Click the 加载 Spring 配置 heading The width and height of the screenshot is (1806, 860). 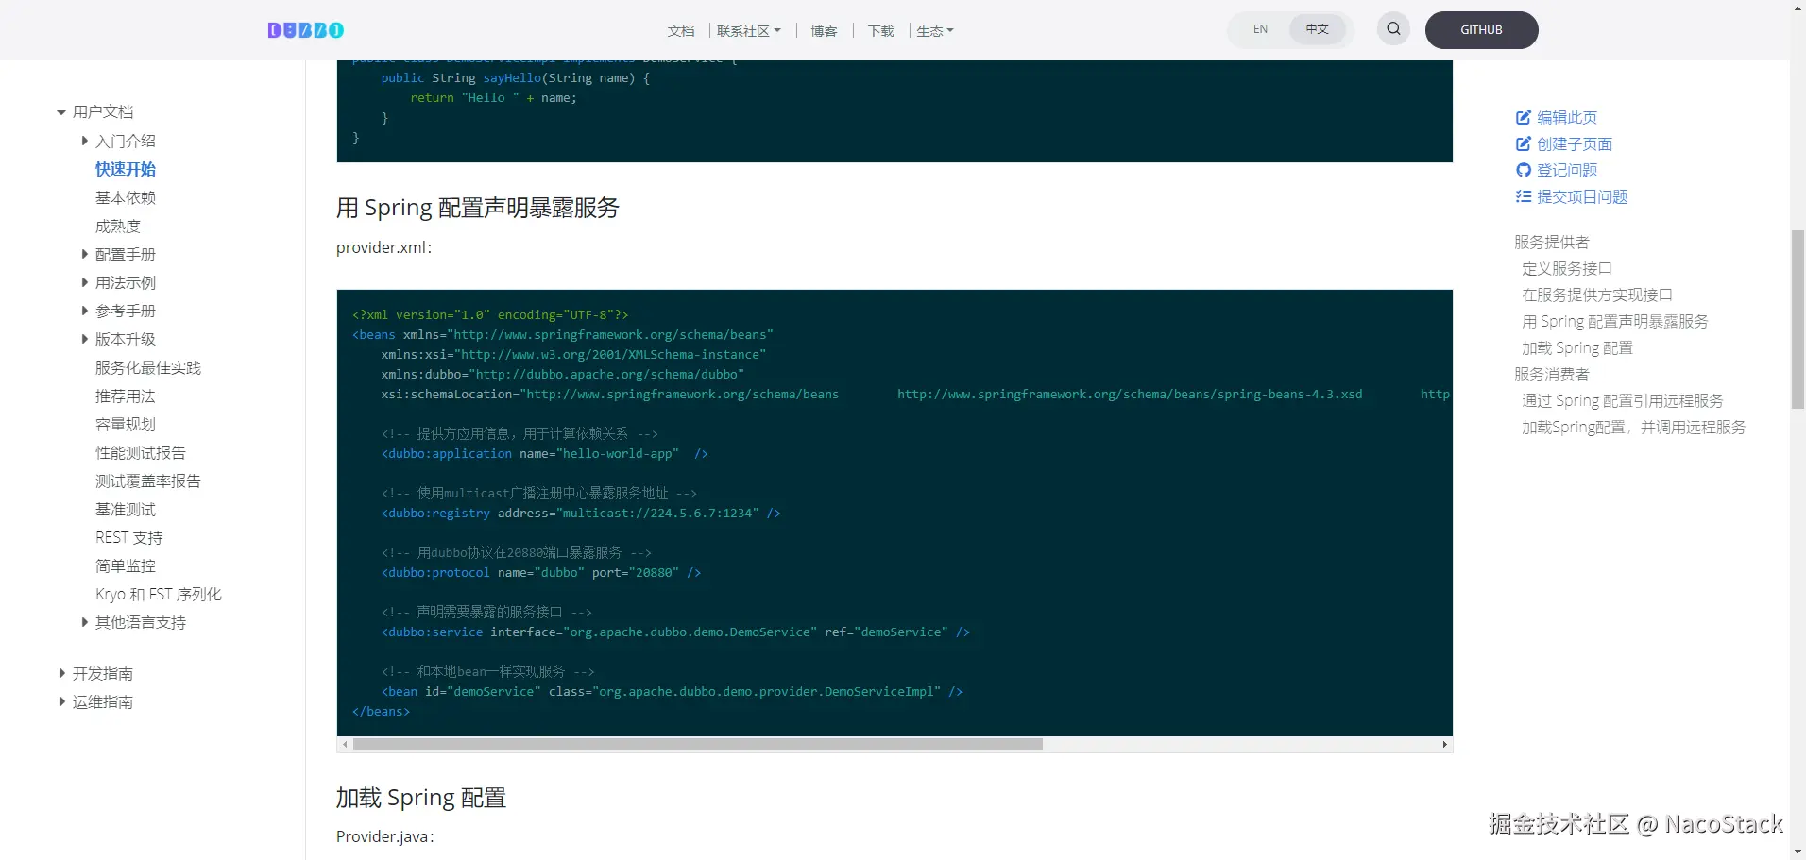(x=421, y=798)
